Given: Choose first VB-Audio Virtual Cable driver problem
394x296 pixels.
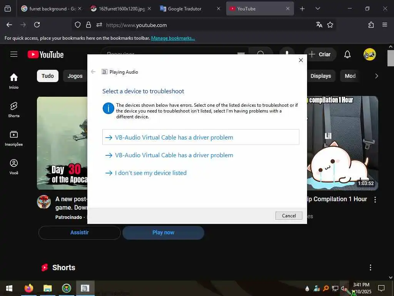Looking at the screenshot, I should (x=201, y=137).
